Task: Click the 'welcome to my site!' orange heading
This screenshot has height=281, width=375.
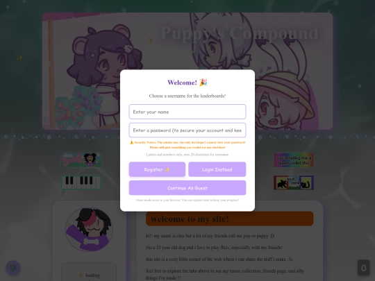Action: [230, 219]
